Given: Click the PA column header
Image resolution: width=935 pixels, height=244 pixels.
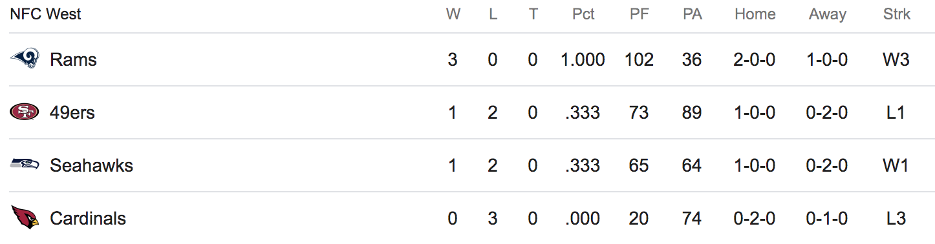Looking at the screenshot, I should [x=693, y=14].
